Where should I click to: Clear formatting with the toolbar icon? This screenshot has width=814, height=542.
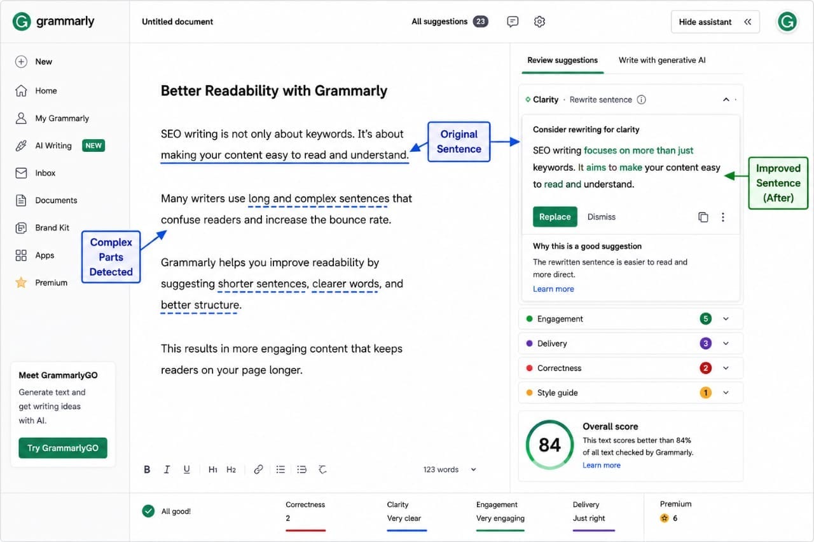[x=322, y=470]
